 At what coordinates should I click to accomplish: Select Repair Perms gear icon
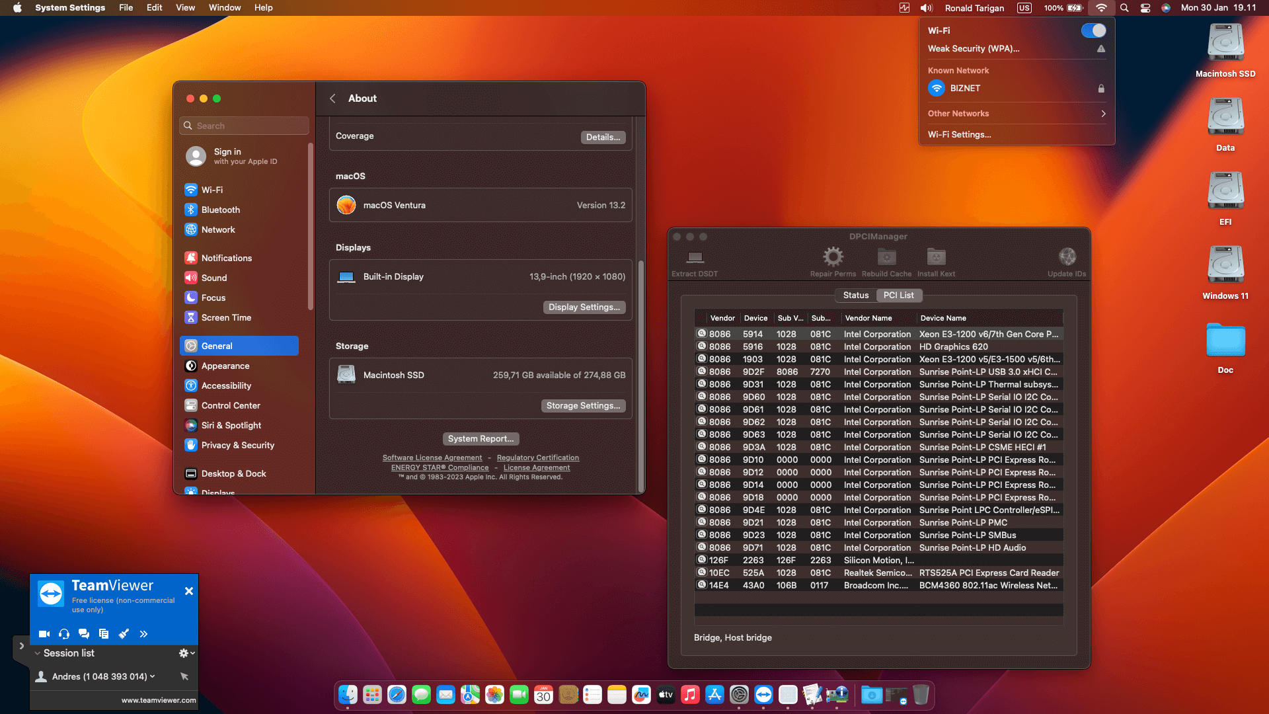[x=832, y=257]
